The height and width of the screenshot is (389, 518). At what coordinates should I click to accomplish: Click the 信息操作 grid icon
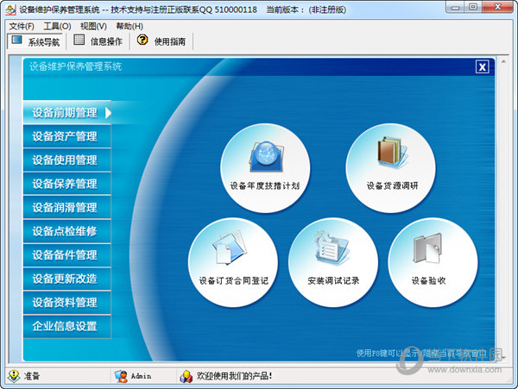79,40
